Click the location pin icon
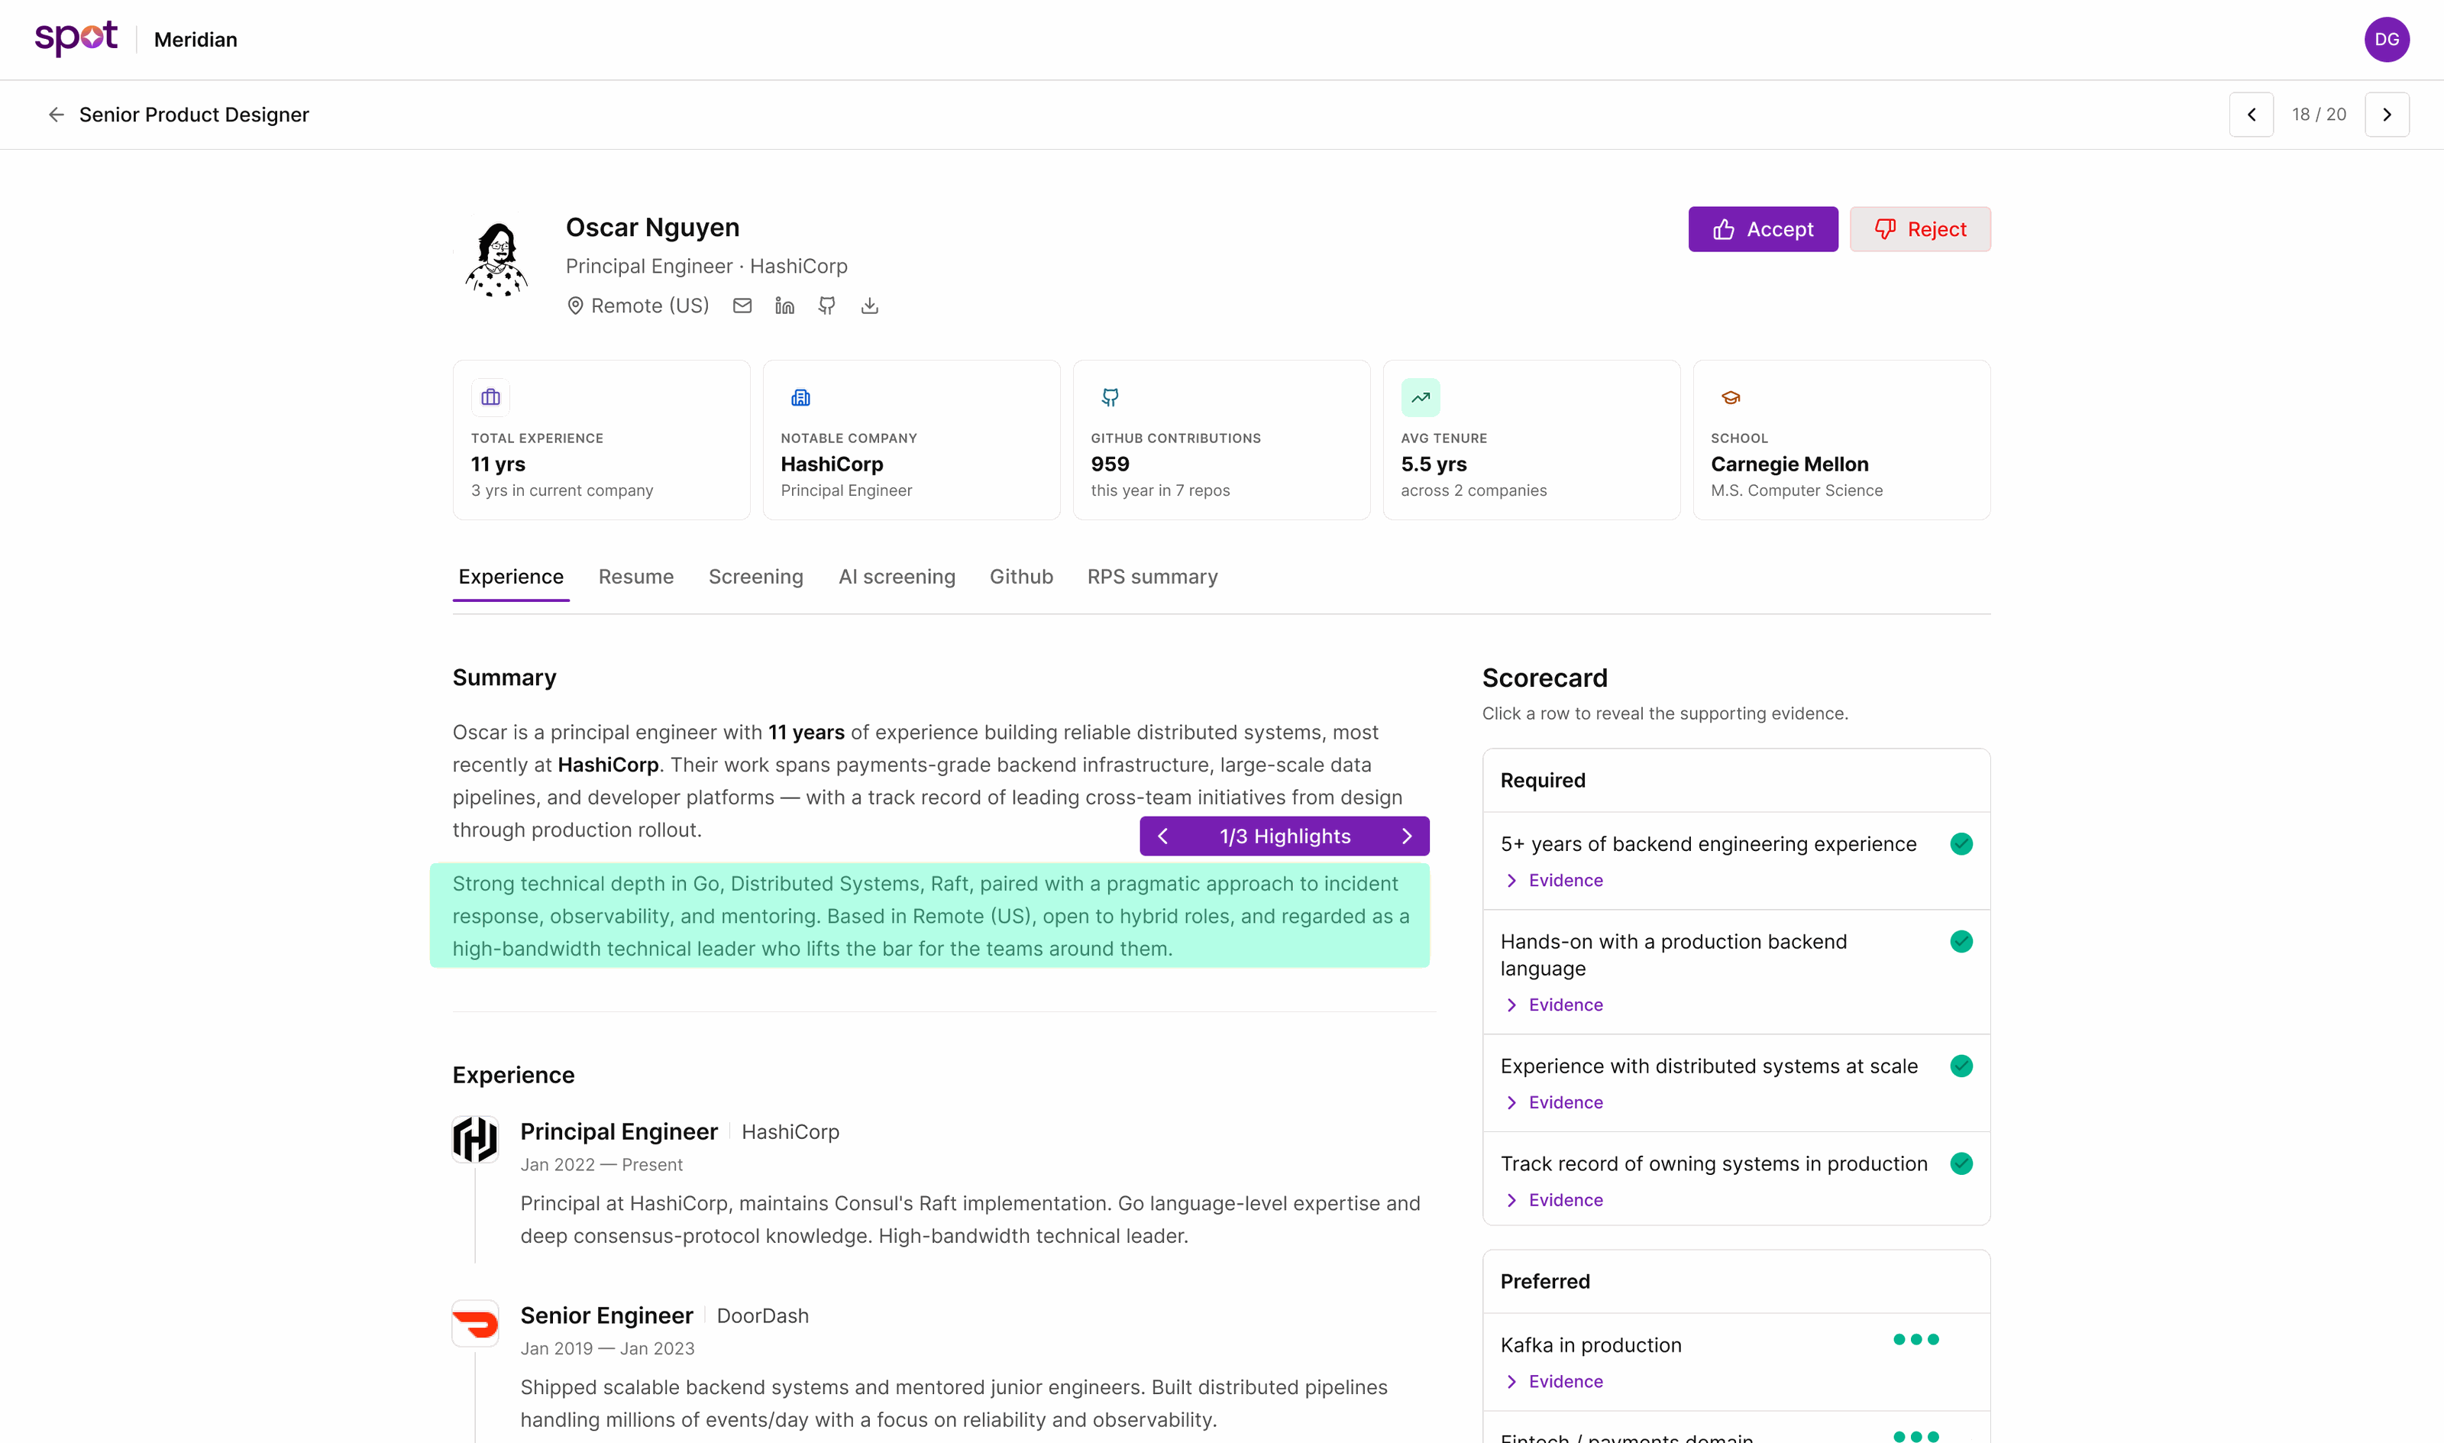This screenshot has width=2444, height=1443. point(576,306)
